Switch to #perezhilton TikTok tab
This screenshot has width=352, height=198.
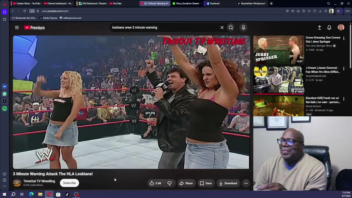click(x=252, y=3)
